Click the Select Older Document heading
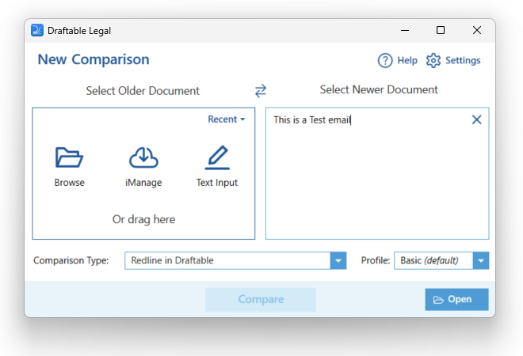Viewport: 523px width, 356px height. click(143, 90)
